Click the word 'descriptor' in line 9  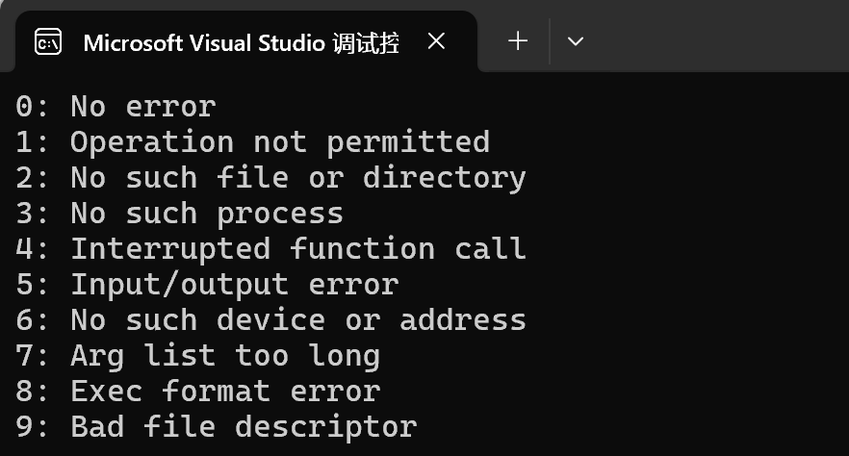326,428
